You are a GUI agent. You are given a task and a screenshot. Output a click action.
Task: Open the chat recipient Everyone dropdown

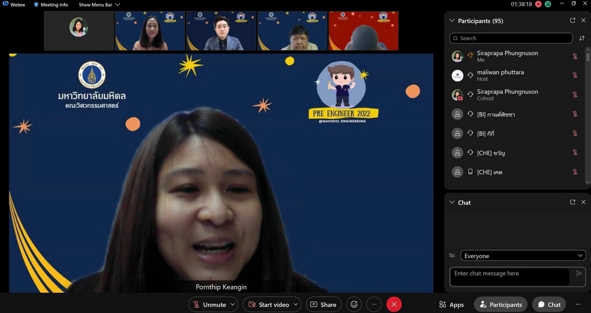tap(523, 256)
